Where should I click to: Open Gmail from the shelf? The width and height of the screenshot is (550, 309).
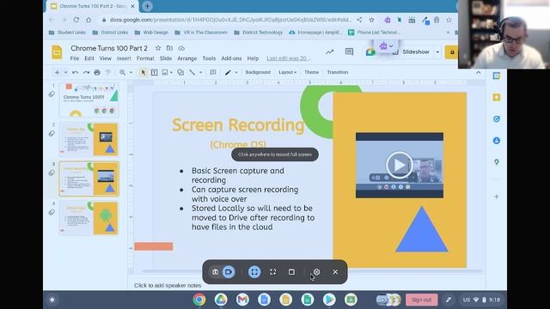coord(242,300)
